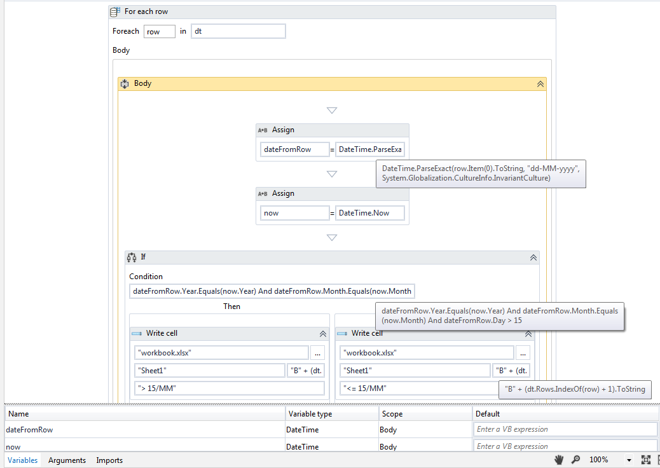Click the Then Write cell title

(x=162, y=333)
